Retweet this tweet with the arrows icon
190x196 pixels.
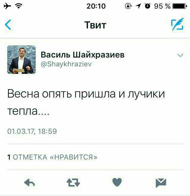click(73, 182)
